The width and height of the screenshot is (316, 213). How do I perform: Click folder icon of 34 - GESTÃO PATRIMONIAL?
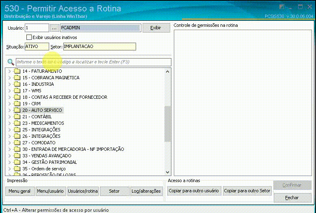[x=17, y=162]
